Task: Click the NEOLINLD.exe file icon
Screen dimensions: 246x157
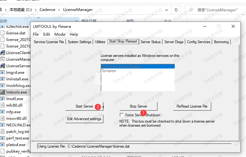Action: (3, 125)
